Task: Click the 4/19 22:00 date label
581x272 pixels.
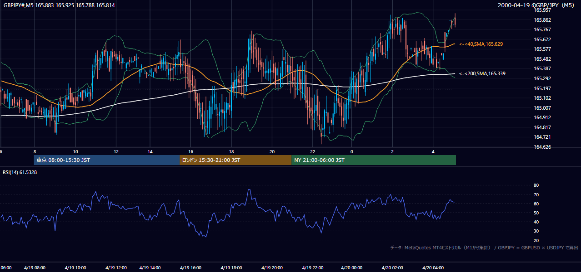Action: click(x=313, y=268)
